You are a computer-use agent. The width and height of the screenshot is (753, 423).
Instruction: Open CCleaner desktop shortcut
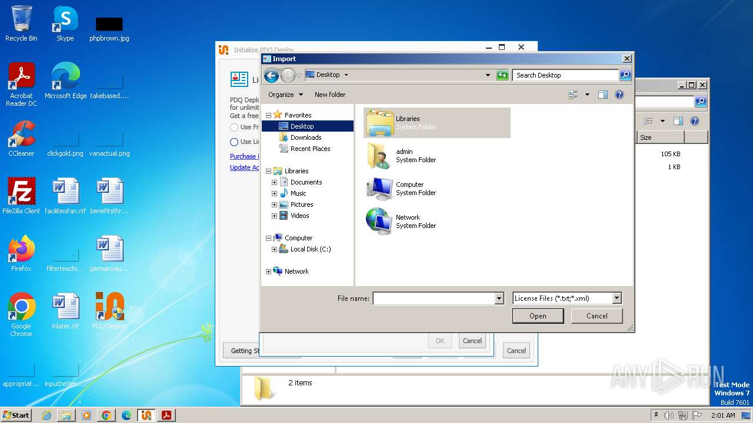[x=21, y=139]
